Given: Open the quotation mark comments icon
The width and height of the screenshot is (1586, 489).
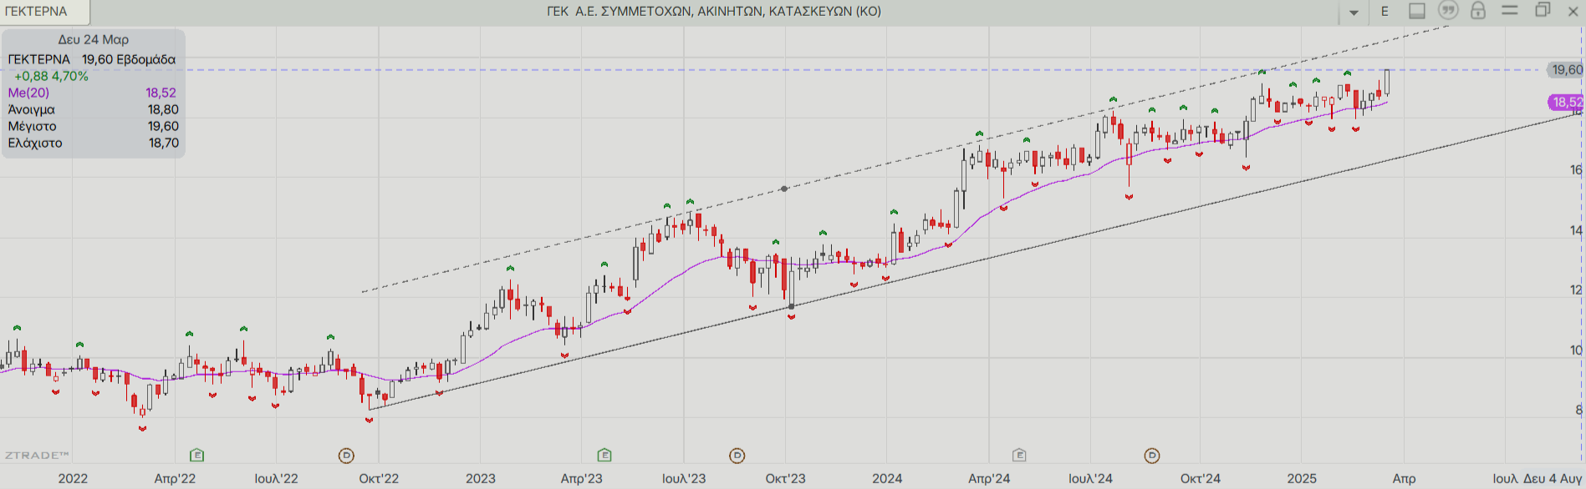Looking at the screenshot, I should (1448, 10).
